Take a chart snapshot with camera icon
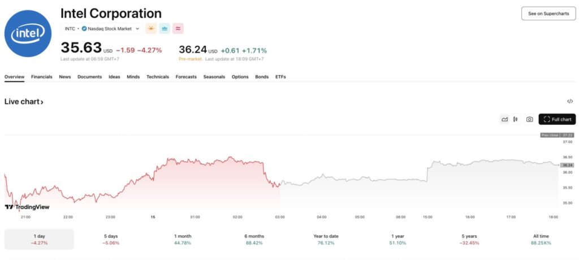This screenshot has height=260, width=579. tap(529, 119)
